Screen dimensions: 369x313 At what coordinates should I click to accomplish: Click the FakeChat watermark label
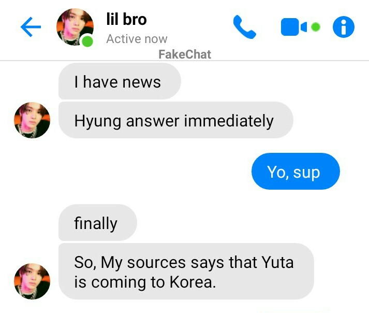[185, 54]
